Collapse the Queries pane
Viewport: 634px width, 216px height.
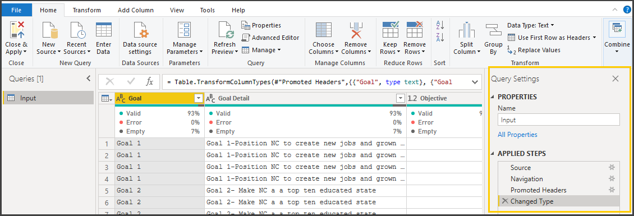pos(89,79)
